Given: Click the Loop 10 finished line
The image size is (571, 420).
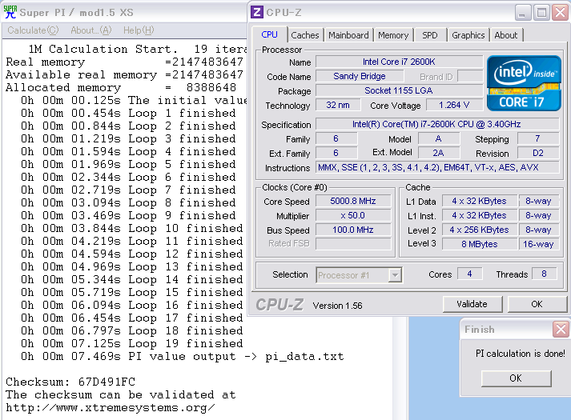Looking at the screenshot, I should (132, 228).
